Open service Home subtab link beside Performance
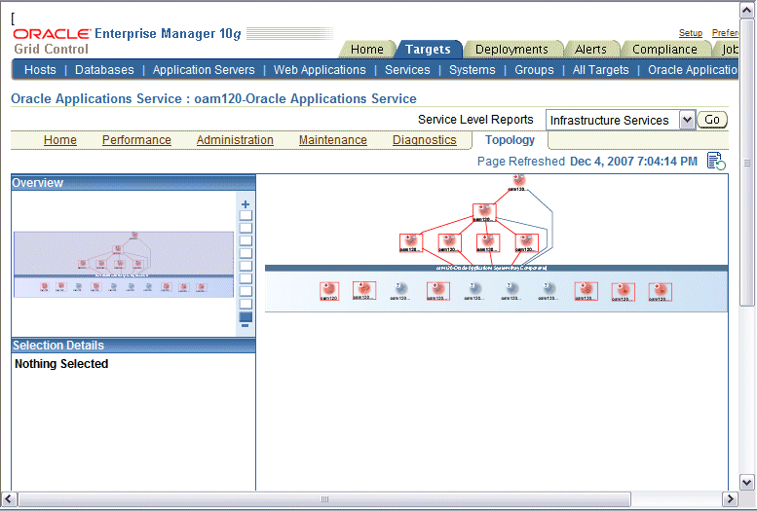The height and width of the screenshot is (511, 757). pos(59,140)
